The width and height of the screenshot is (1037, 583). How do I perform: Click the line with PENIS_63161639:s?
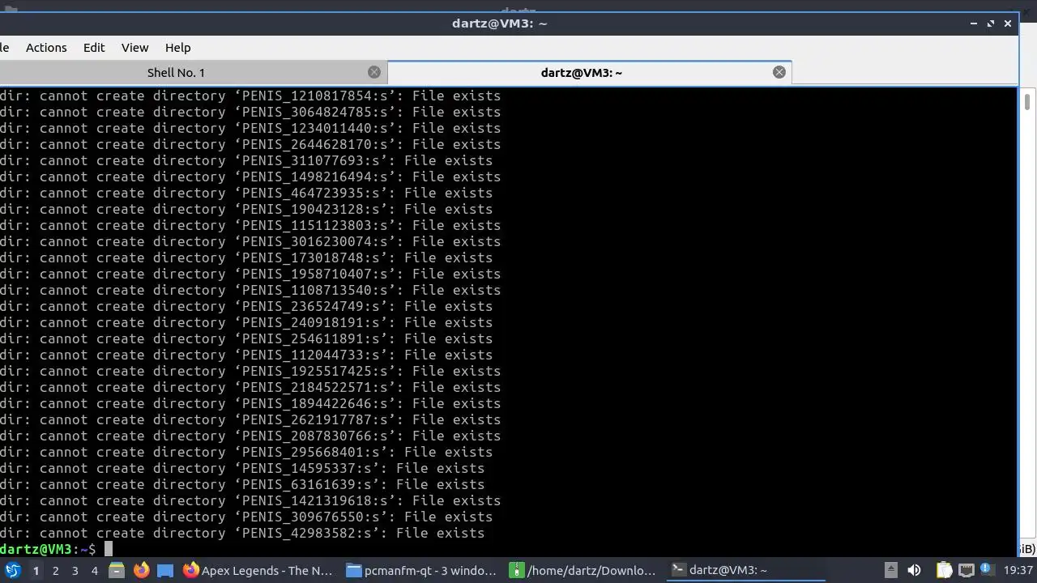pyautogui.click(x=242, y=484)
